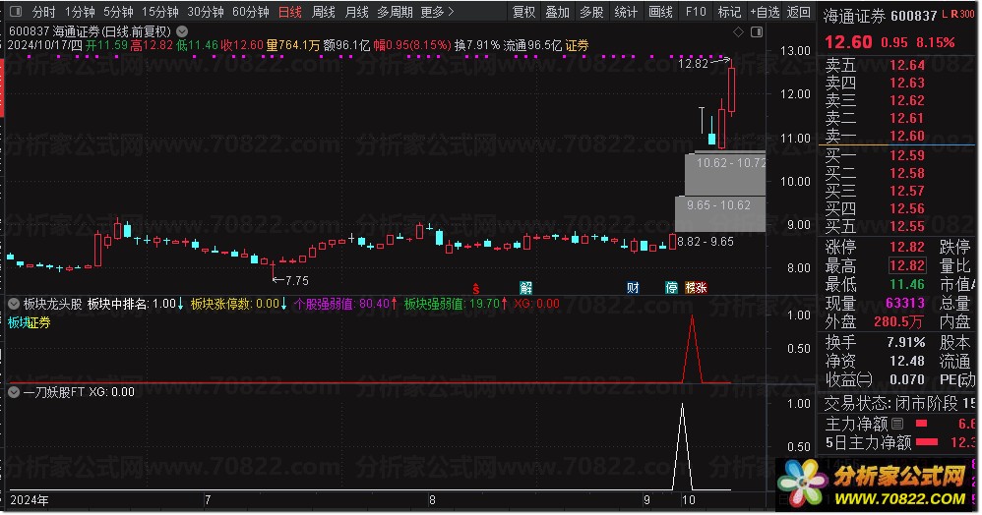Click the panel layout icon at far top-left
The image size is (982, 515).
16,12
